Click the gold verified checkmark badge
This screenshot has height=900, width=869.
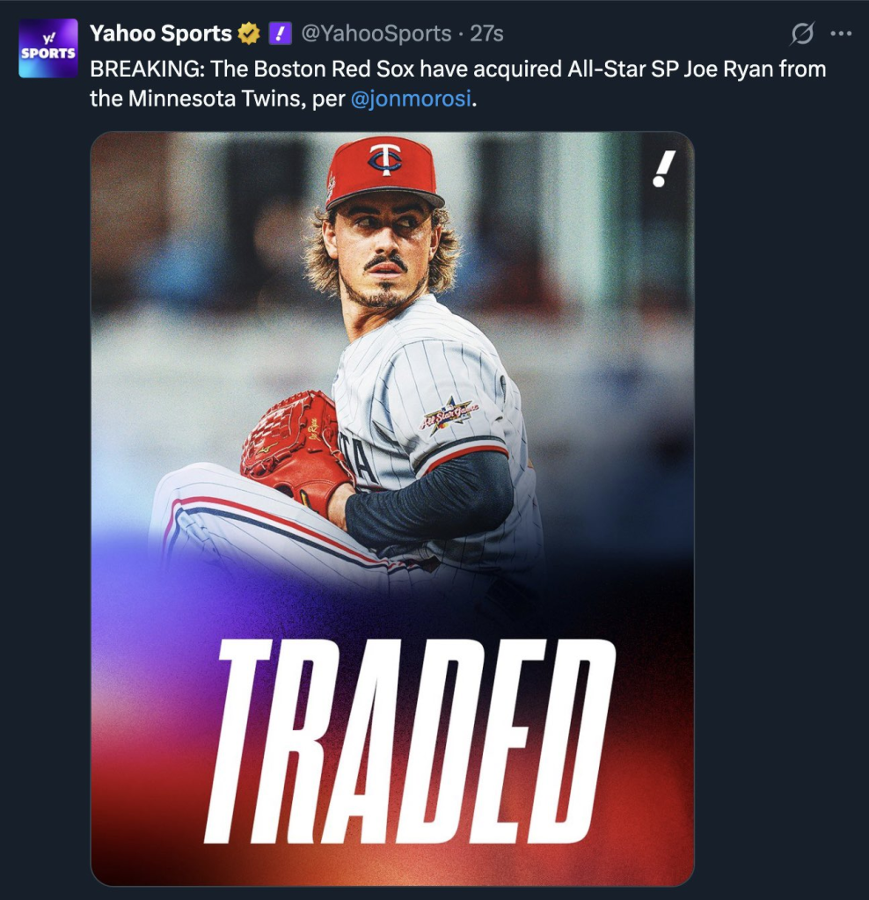pyautogui.click(x=249, y=33)
